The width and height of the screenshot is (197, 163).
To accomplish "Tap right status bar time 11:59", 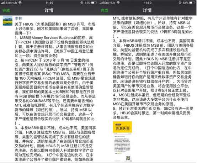I will (148, 3).
